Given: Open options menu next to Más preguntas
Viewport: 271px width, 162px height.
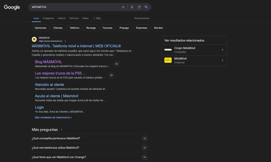Looking at the screenshot, I should [x=61, y=130].
